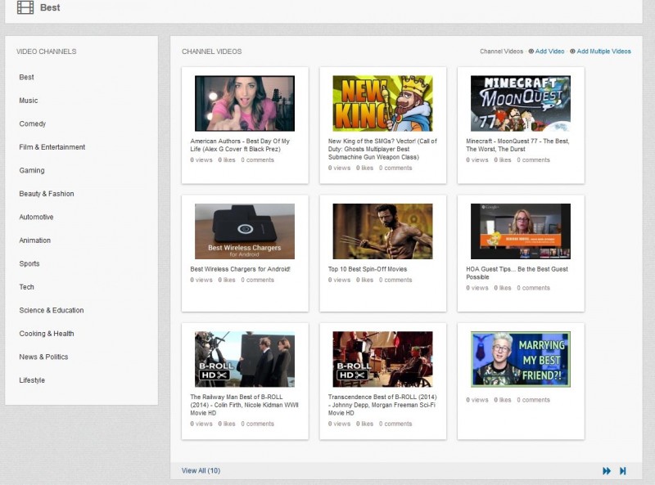Click title HOA Guest Tips... Be the Best Guest
This screenshot has height=485, width=655.
(x=517, y=273)
